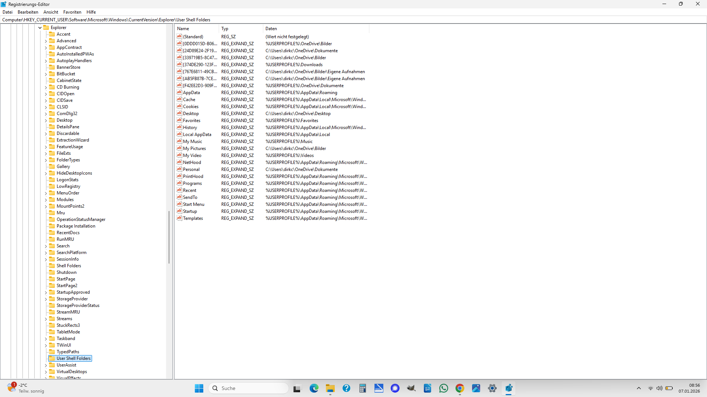Click the Registry Editor taskbar icon
The image size is (707, 397).
coord(509,388)
